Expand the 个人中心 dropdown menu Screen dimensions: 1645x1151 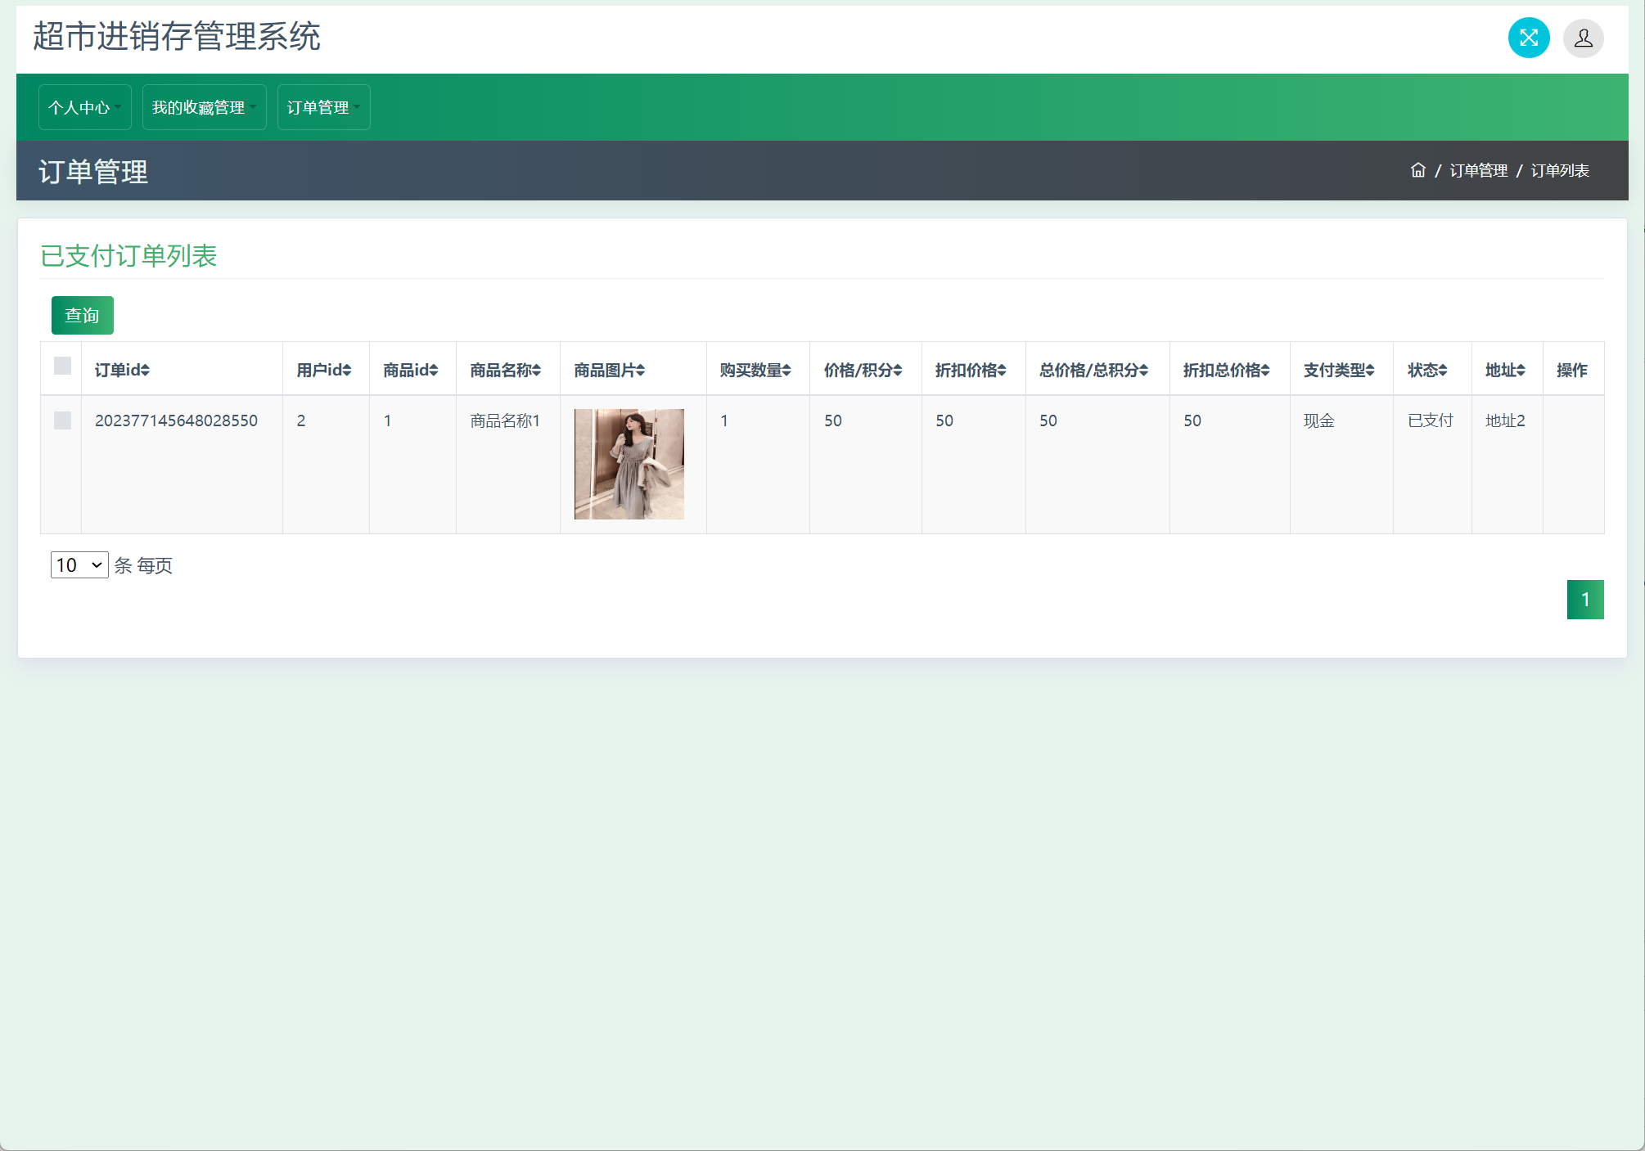pyautogui.click(x=84, y=107)
